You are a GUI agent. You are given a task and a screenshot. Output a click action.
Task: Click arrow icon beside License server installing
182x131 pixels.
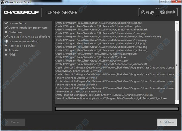click(6, 41)
